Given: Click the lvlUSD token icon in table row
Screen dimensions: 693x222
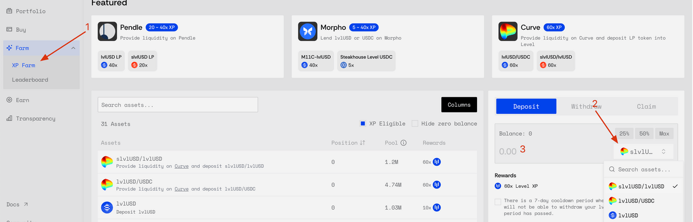Looking at the screenshot, I should click(107, 207).
